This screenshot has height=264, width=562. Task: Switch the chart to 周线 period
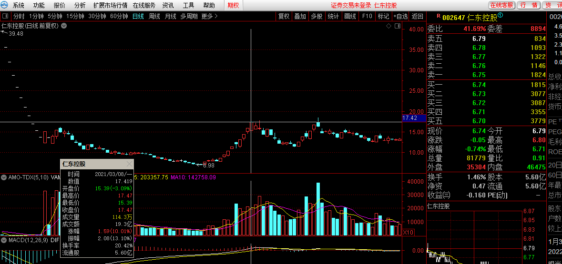pyautogui.click(x=154, y=16)
